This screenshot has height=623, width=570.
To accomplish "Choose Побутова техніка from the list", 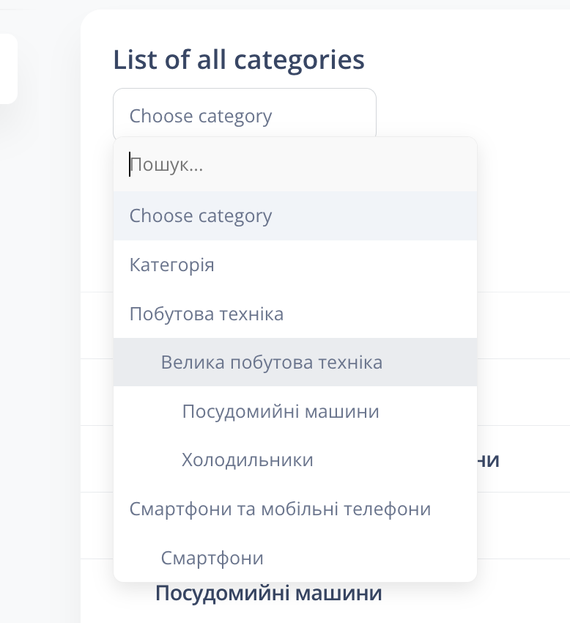I will [207, 314].
